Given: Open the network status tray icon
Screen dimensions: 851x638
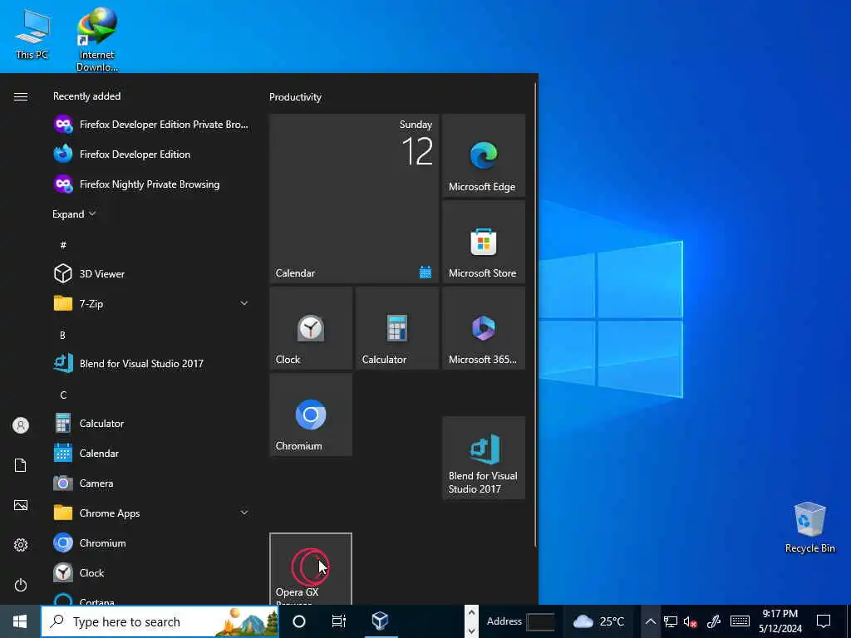Looking at the screenshot, I should click(671, 621).
